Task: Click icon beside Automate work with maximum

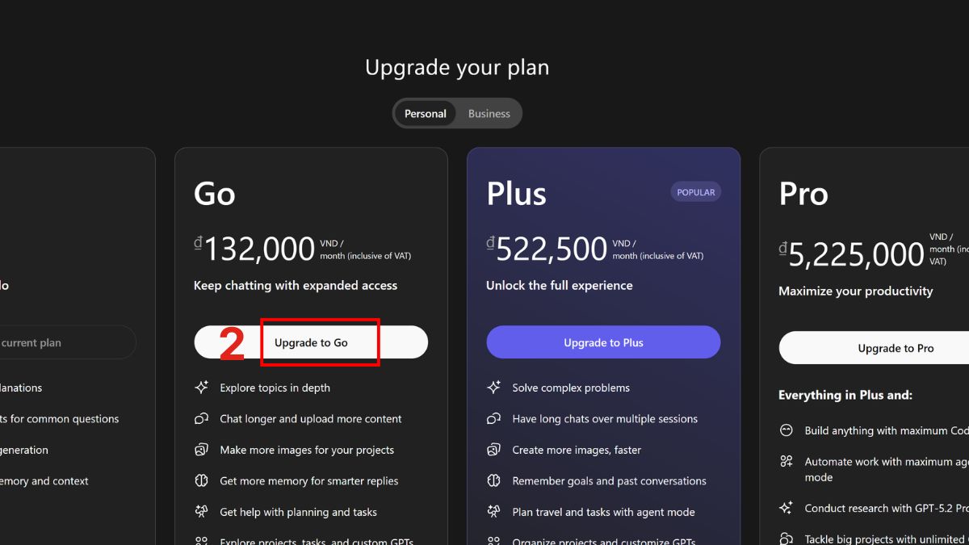Action: pos(787,462)
